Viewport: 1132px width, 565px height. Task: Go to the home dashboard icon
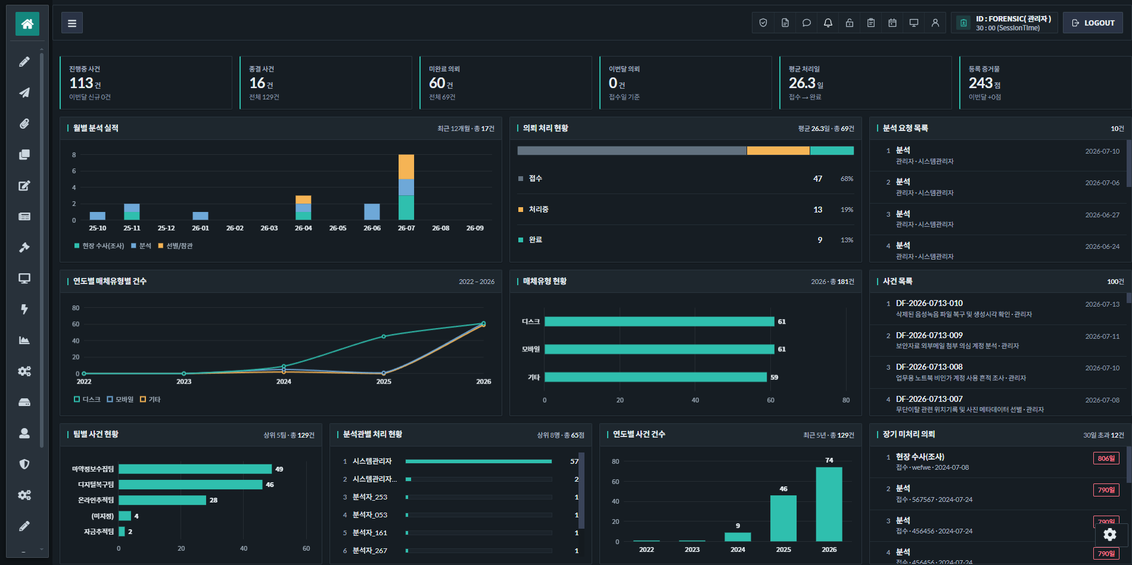[x=27, y=24]
